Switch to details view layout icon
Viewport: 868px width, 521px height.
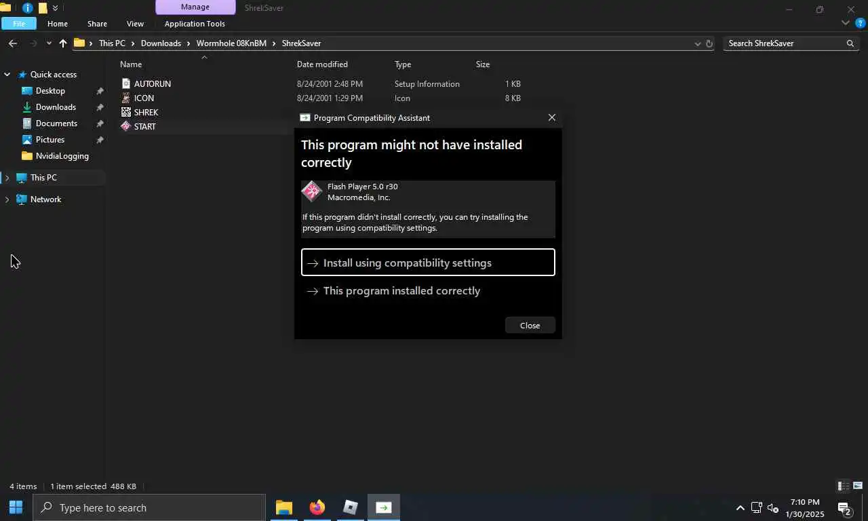point(844,486)
